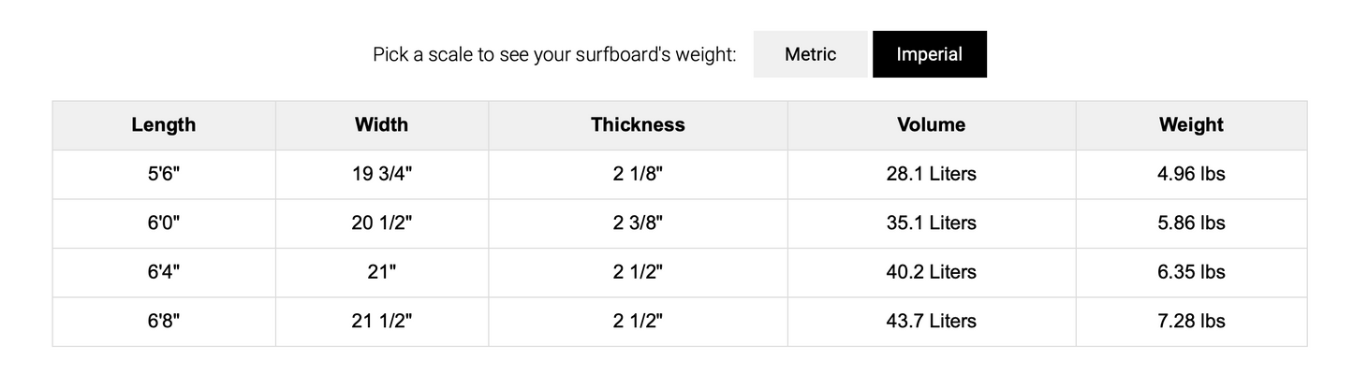Screen dimensions: 1353x388
Task: Click the 28.1 Liters volume cell
Action: (x=931, y=175)
